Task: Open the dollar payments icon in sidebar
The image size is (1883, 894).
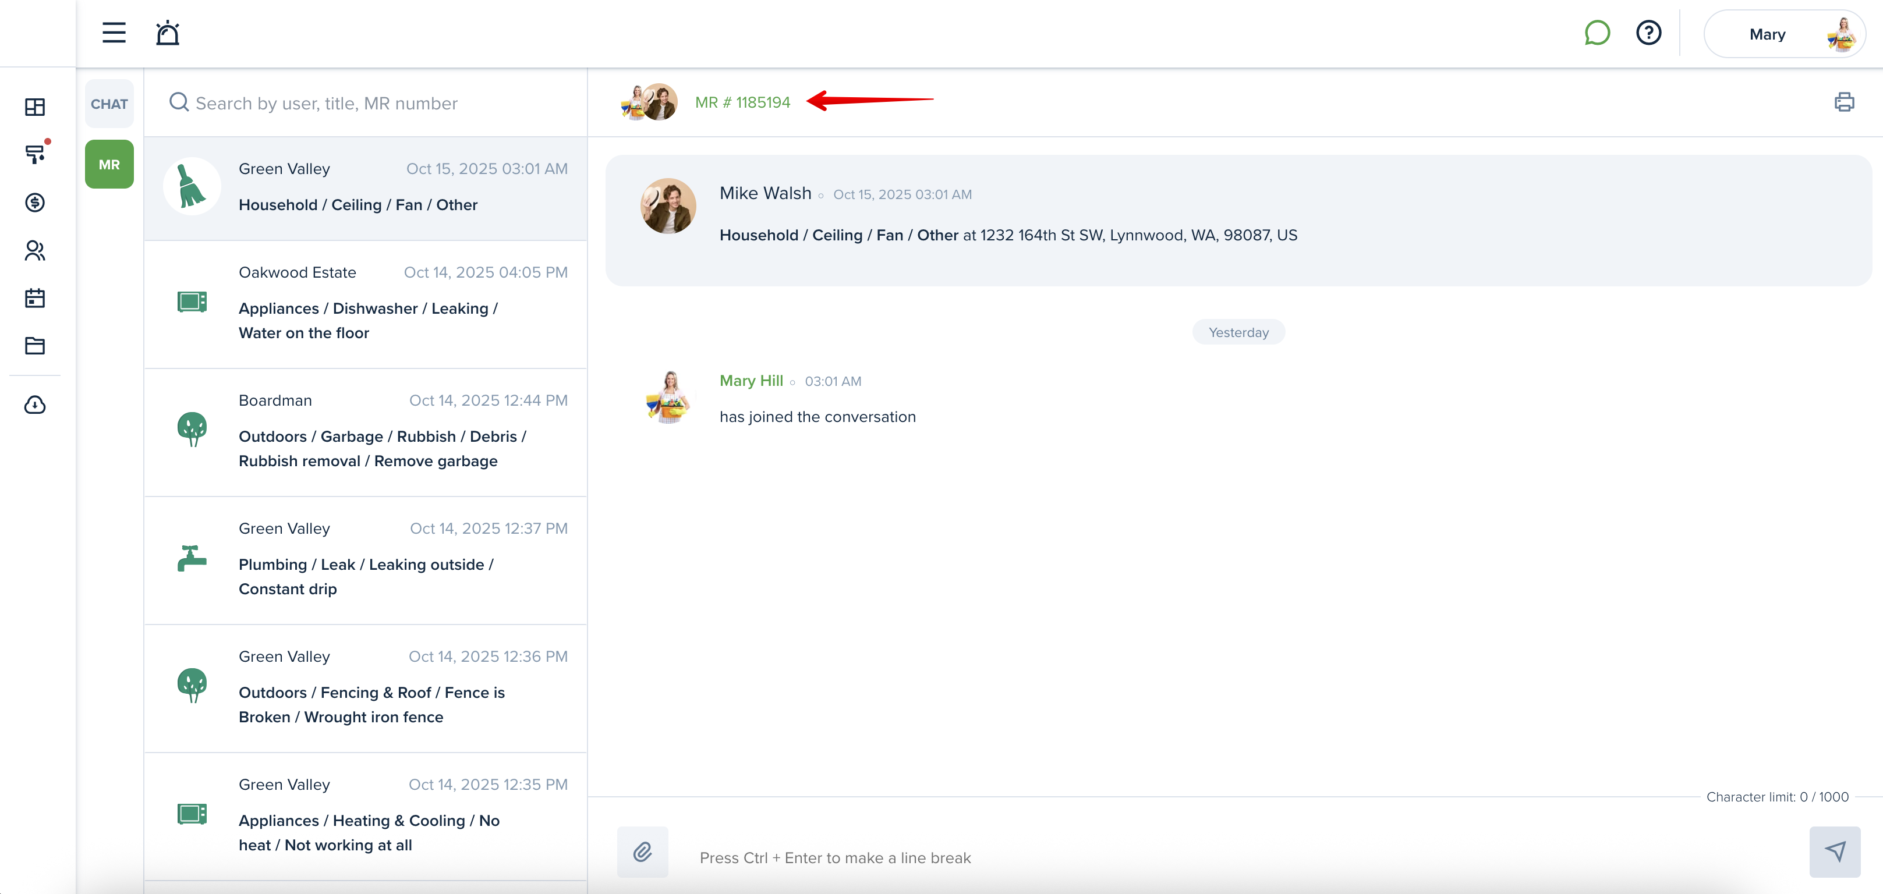Action: tap(35, 203)
